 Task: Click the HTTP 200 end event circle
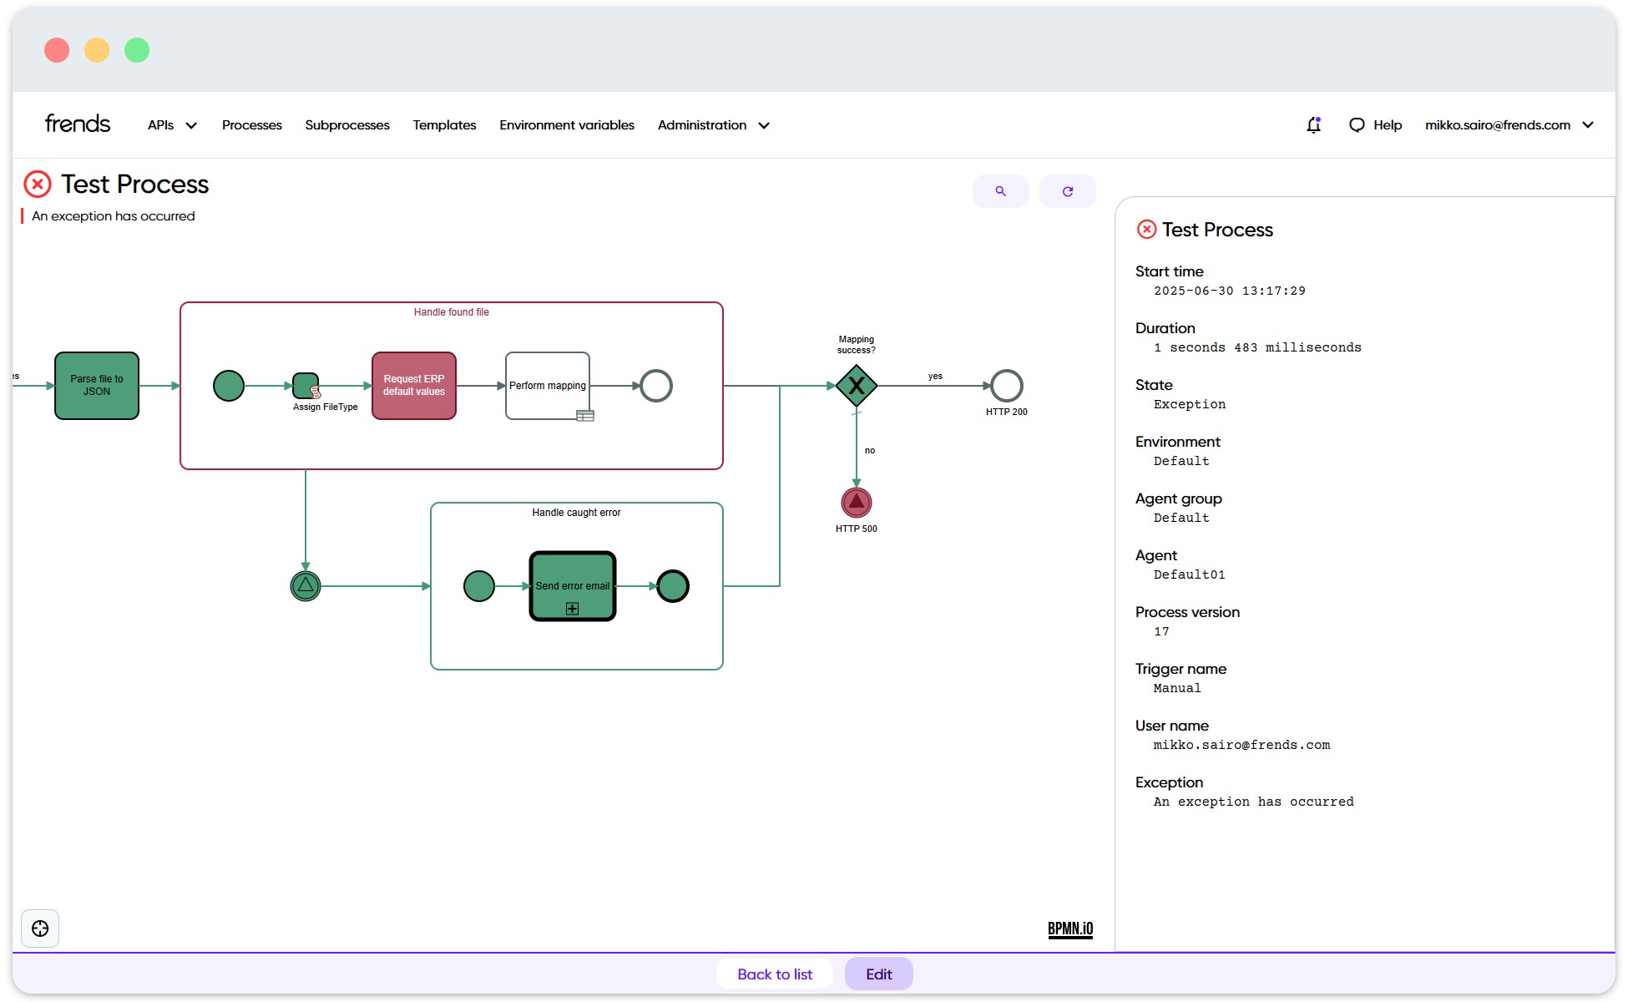1006,386
